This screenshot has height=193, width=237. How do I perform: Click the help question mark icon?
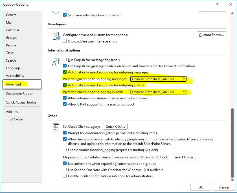tap(217, 5)
